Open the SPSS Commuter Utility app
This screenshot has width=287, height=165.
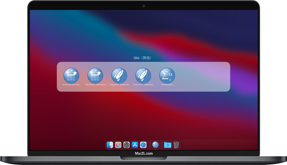point(71,75)
